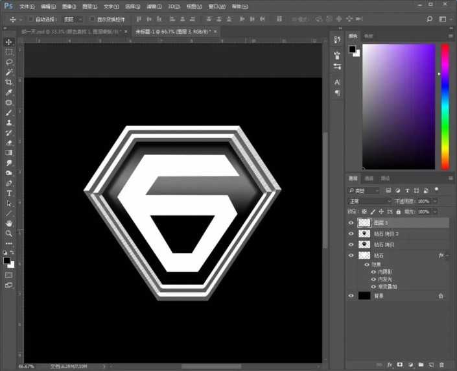Enable the 自动选择 checkbox
The height and width of the screenshot is (371, 457).
click(30, 19)
